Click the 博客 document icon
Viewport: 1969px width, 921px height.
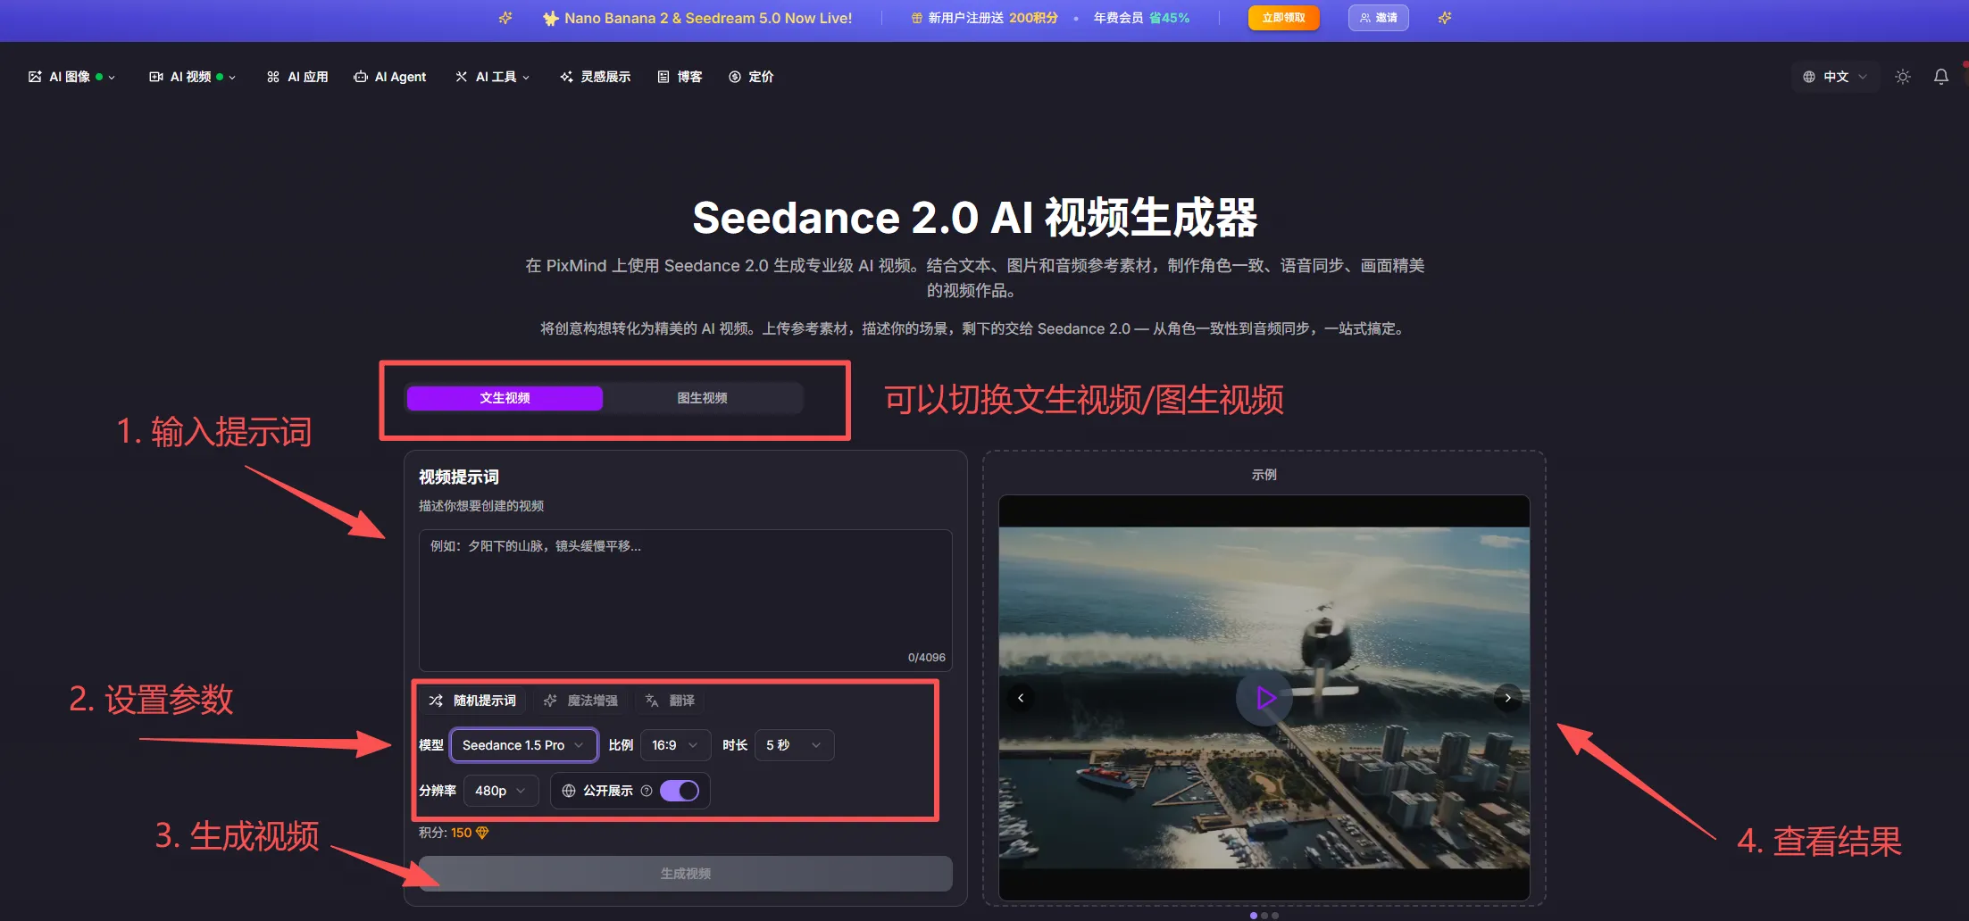point(663,77)
